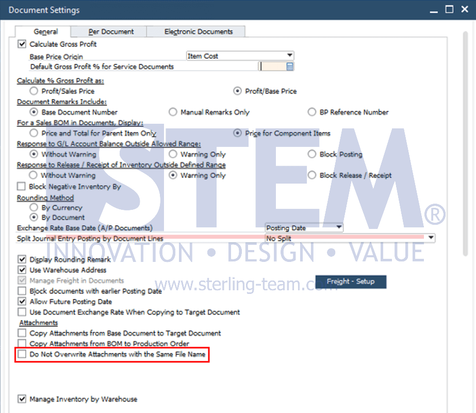Check Do Not Overwrite Attachments option
Screen dimensions: 476x413
click(22, 354)
